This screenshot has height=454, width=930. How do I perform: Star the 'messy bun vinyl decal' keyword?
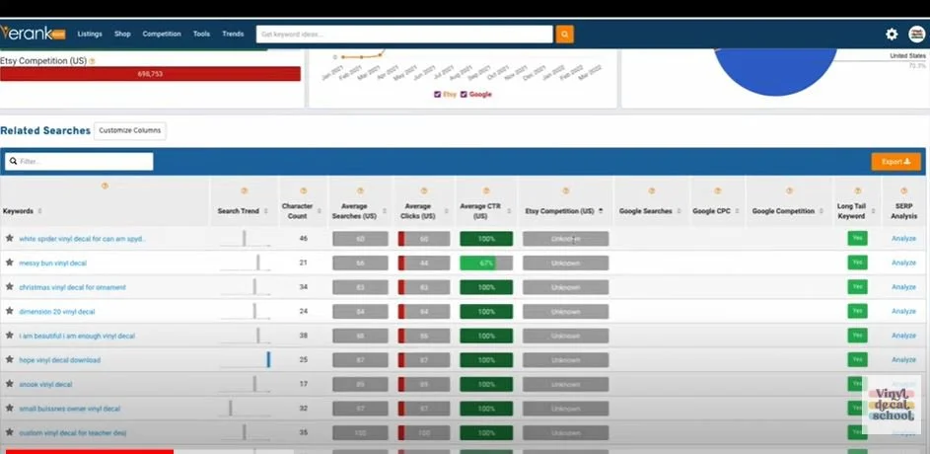(10, 263)
